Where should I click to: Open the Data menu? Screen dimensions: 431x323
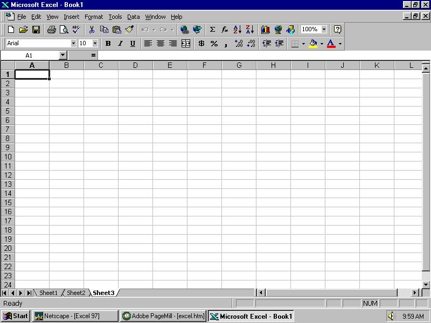[133, 17]
